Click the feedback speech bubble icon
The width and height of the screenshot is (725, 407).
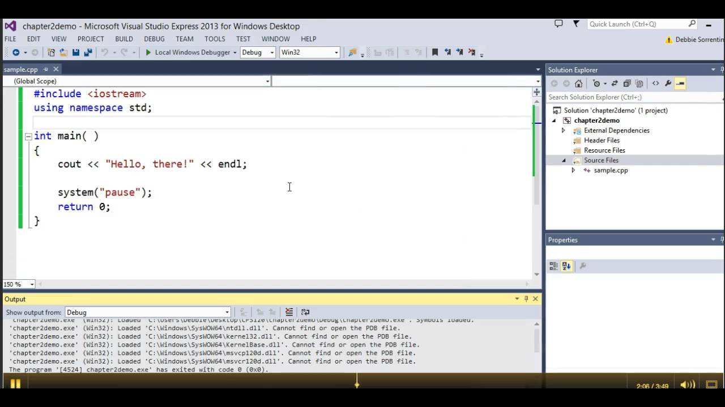558,24
